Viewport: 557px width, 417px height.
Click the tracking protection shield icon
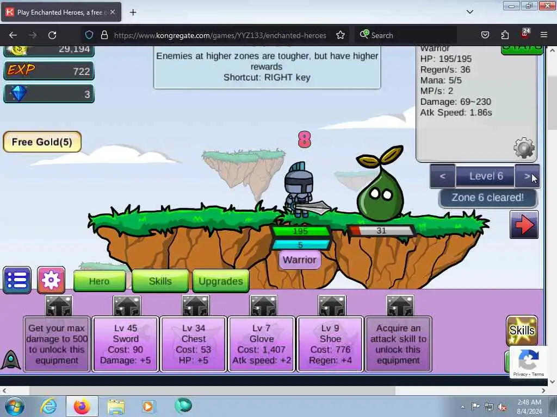pos(89,35)
